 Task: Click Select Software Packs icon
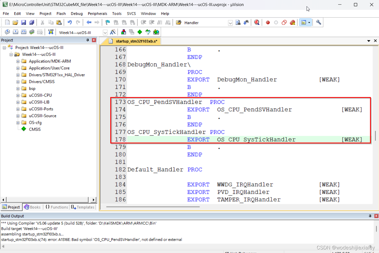tap(148, 32)
